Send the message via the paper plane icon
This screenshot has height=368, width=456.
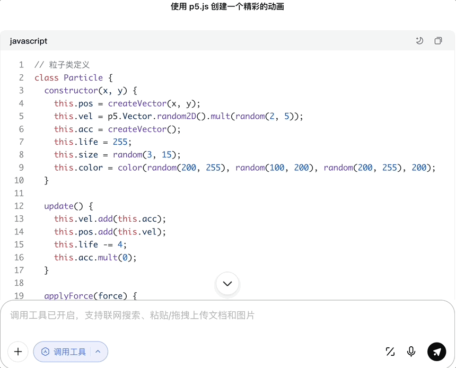point(436,352)
